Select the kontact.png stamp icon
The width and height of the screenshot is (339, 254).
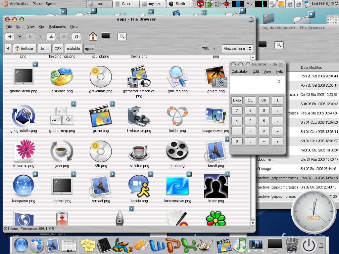(x=101, y=186)
